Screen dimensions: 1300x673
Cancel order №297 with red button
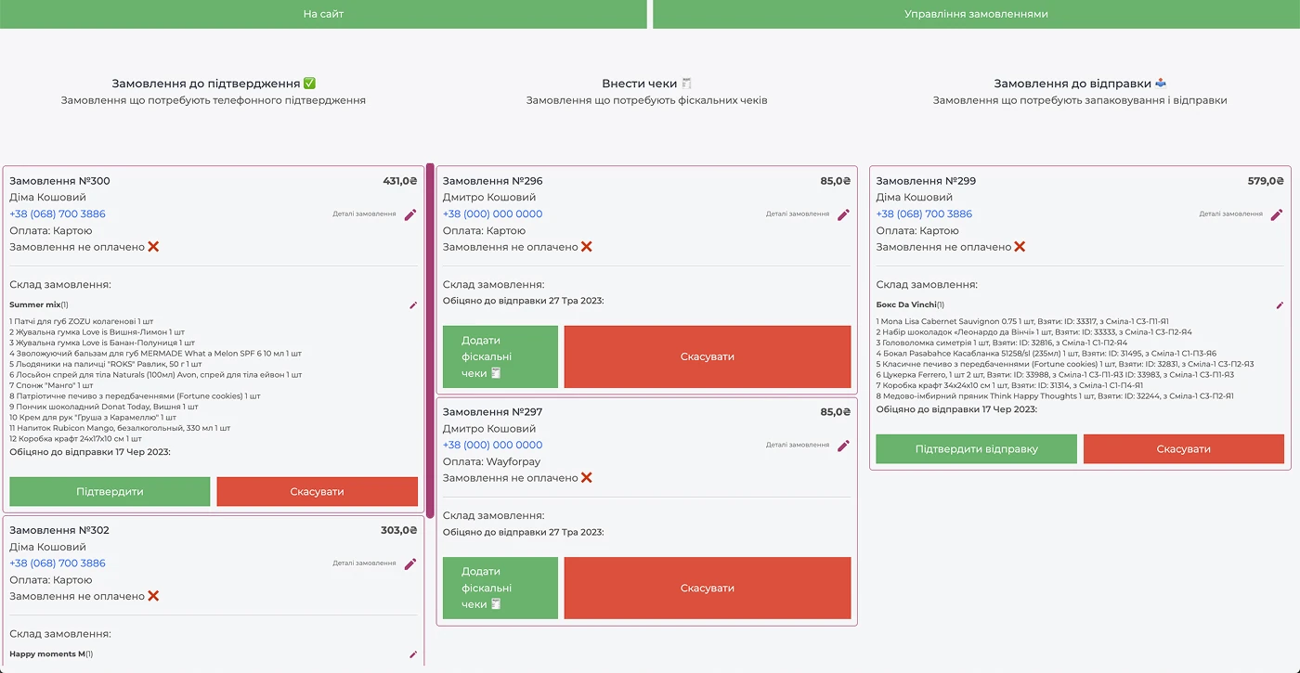[708, 588]
